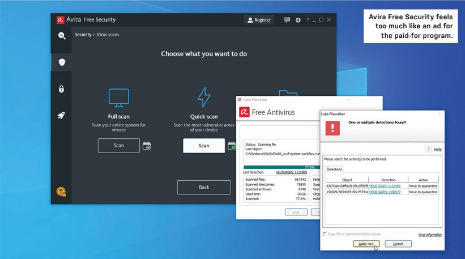Click the red warning exclamation icon in the detections dialog
Screen dimensions: 465x259
[x=332, y=128]
